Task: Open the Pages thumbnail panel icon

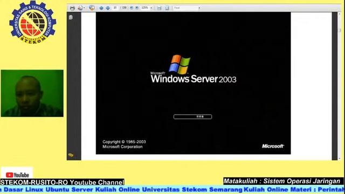Action: tap(71, 17)
